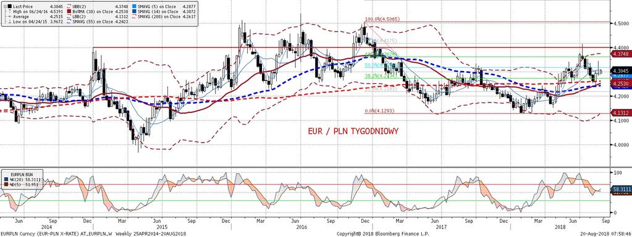Viewport: 632px width, 237px height.
Task: Click the High marker icon in legend
Action: pos(10,12)
